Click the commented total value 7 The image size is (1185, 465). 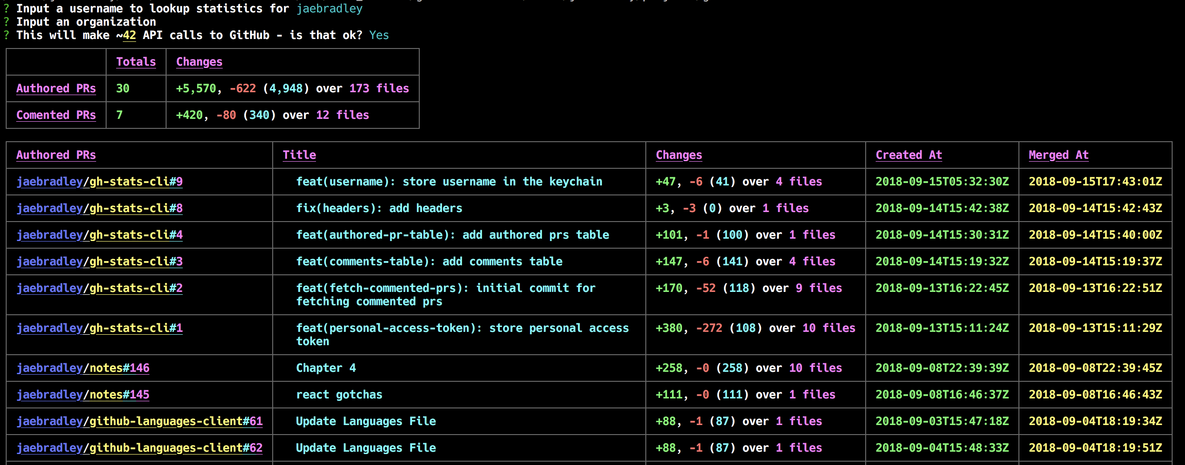coord(119,115)
